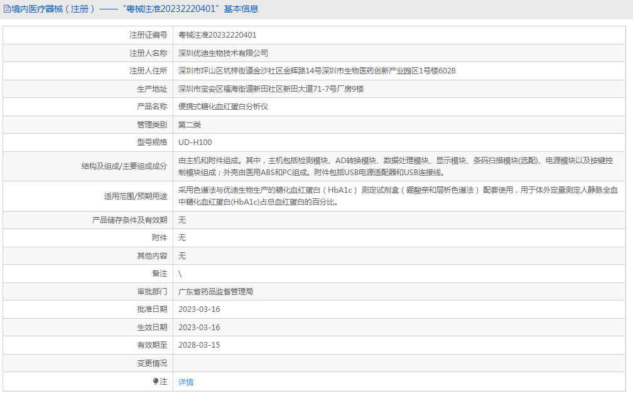
Task: Click date value in 批准日期 row
Action: tap(199, 309)
